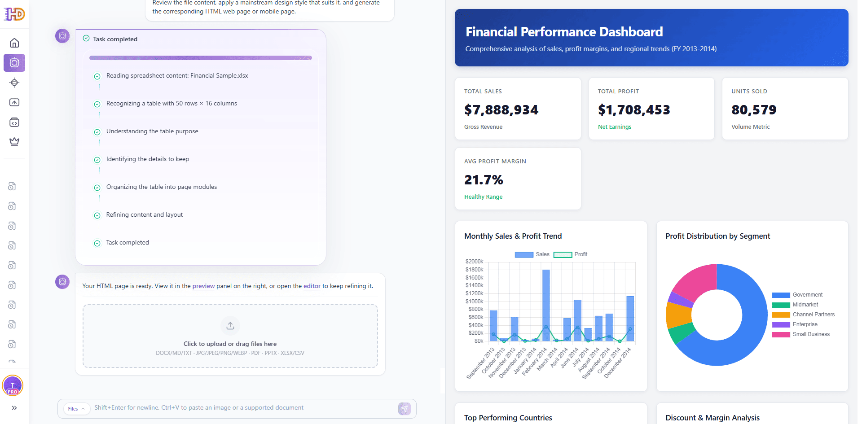Toggle the Profit series in chart legend

570,254
